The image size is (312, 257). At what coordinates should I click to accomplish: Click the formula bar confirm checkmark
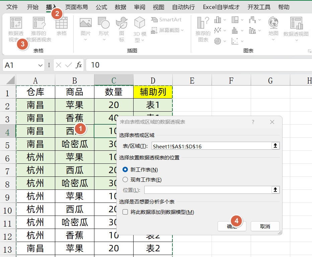pos(68,65)
